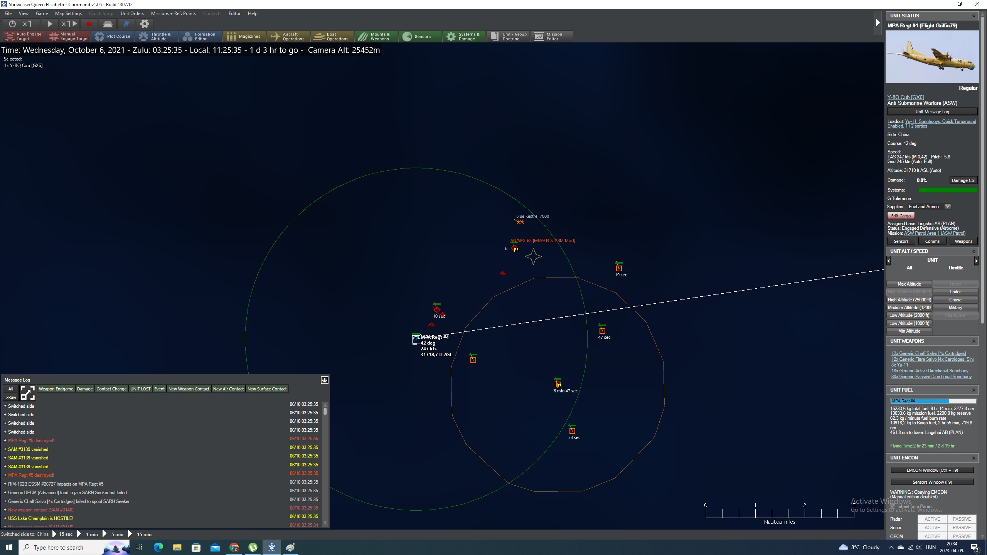
Task: Set Sonar EMCON to PASSIVE
Action: [x=962, y=528]
